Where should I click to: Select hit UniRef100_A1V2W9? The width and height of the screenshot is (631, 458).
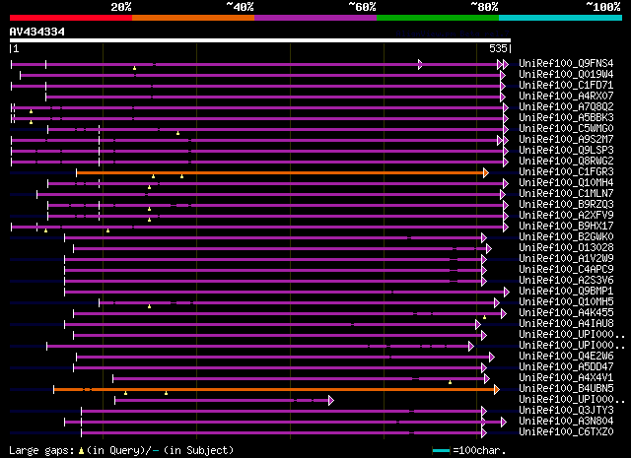coord(566,259)
